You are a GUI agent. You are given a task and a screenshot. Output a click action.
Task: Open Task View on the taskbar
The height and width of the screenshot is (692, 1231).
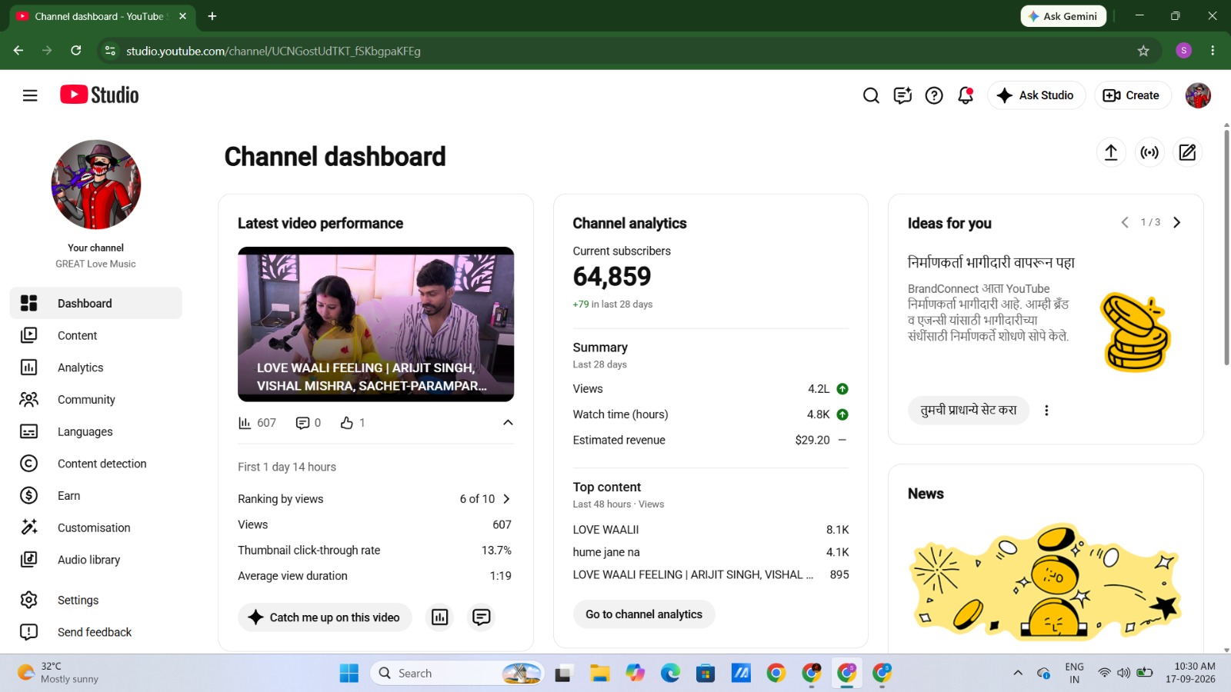coord(564,674)
